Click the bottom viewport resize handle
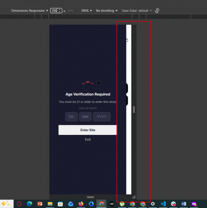Image resolution: width=207 pixels, height=208 pixels. pos(90,197)
